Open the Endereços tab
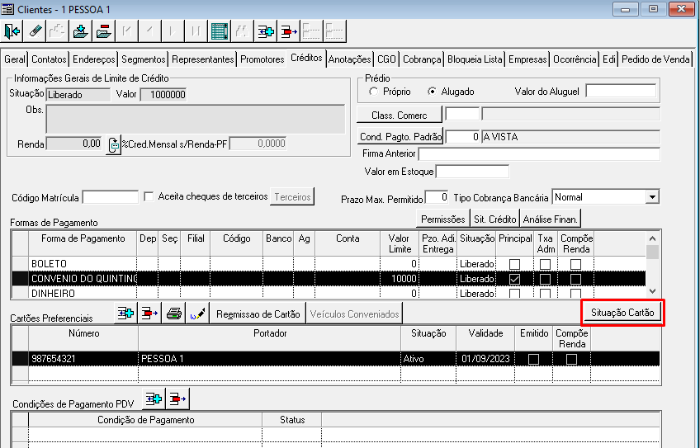Screen dimensions: 700x448 94,59
